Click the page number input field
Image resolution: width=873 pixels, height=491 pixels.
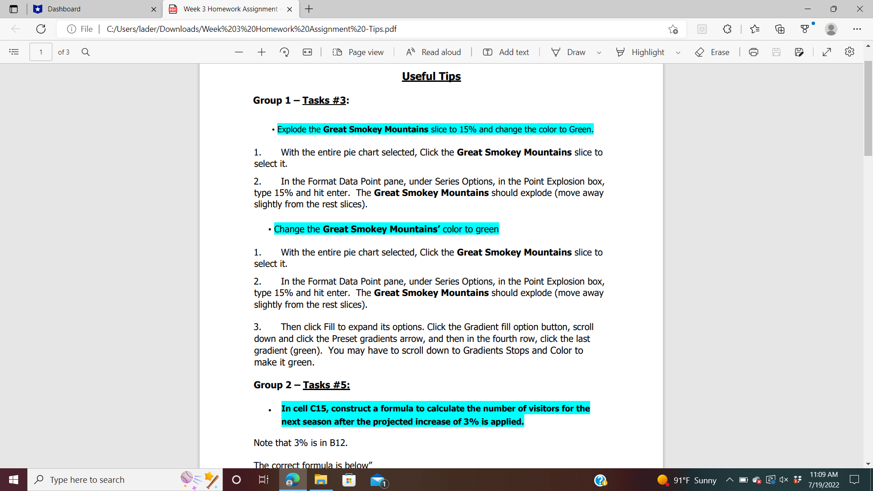pyautogui.click(x=41, y=52)
